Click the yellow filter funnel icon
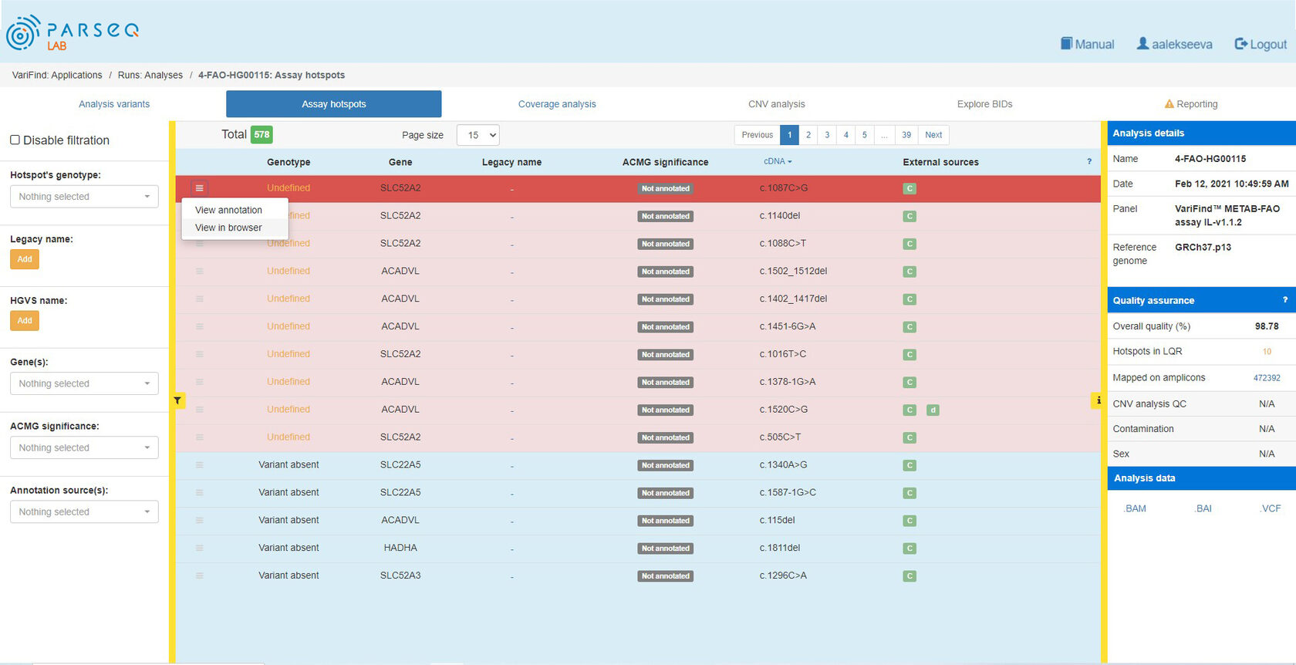Screen dimensions: 1296x665 point(177,400)
